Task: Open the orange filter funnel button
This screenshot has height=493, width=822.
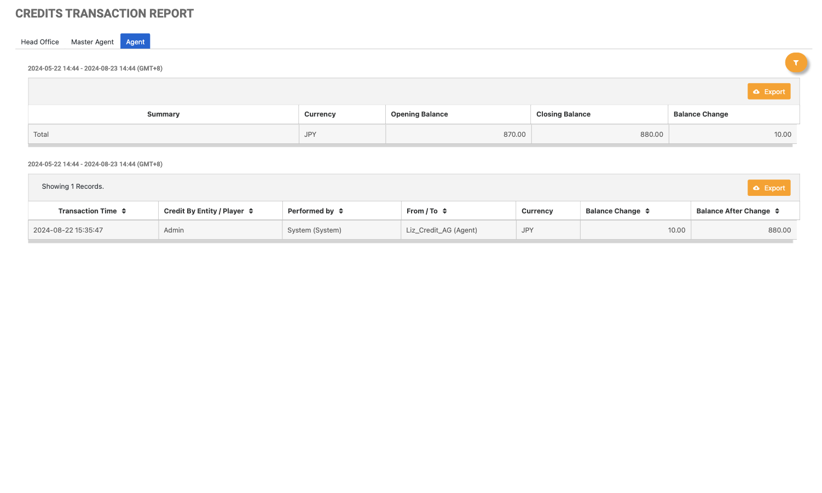Action: 796,63
